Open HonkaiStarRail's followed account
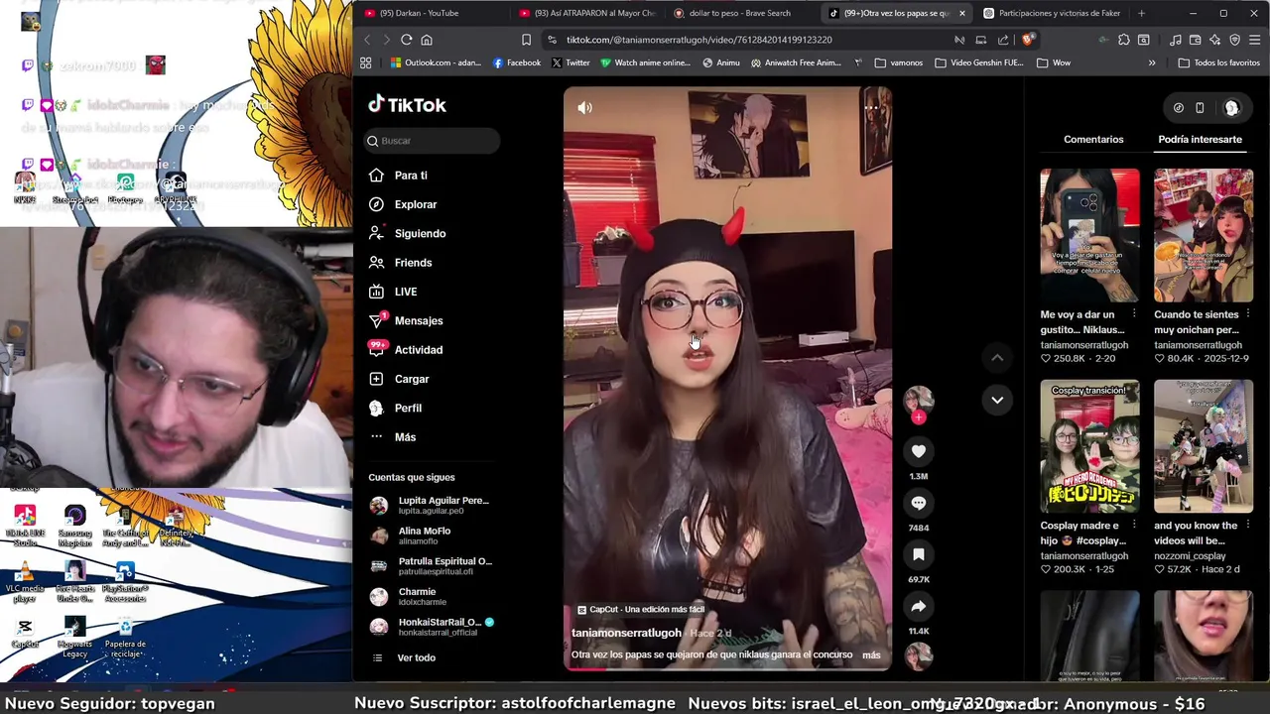 click(x=431, y=627)
